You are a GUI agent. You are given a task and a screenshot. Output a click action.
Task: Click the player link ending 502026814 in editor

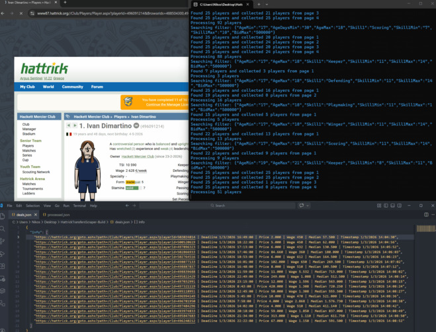click(x=115, y=237)
